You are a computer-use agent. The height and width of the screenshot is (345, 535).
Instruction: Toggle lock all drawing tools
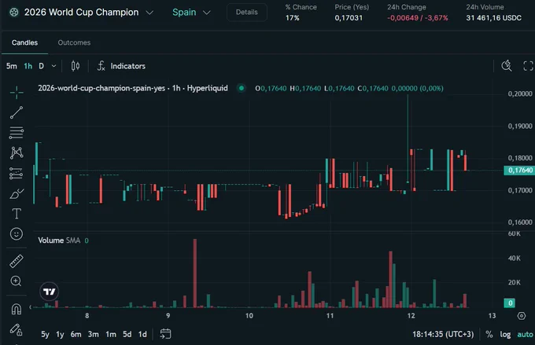pos(17,329)
